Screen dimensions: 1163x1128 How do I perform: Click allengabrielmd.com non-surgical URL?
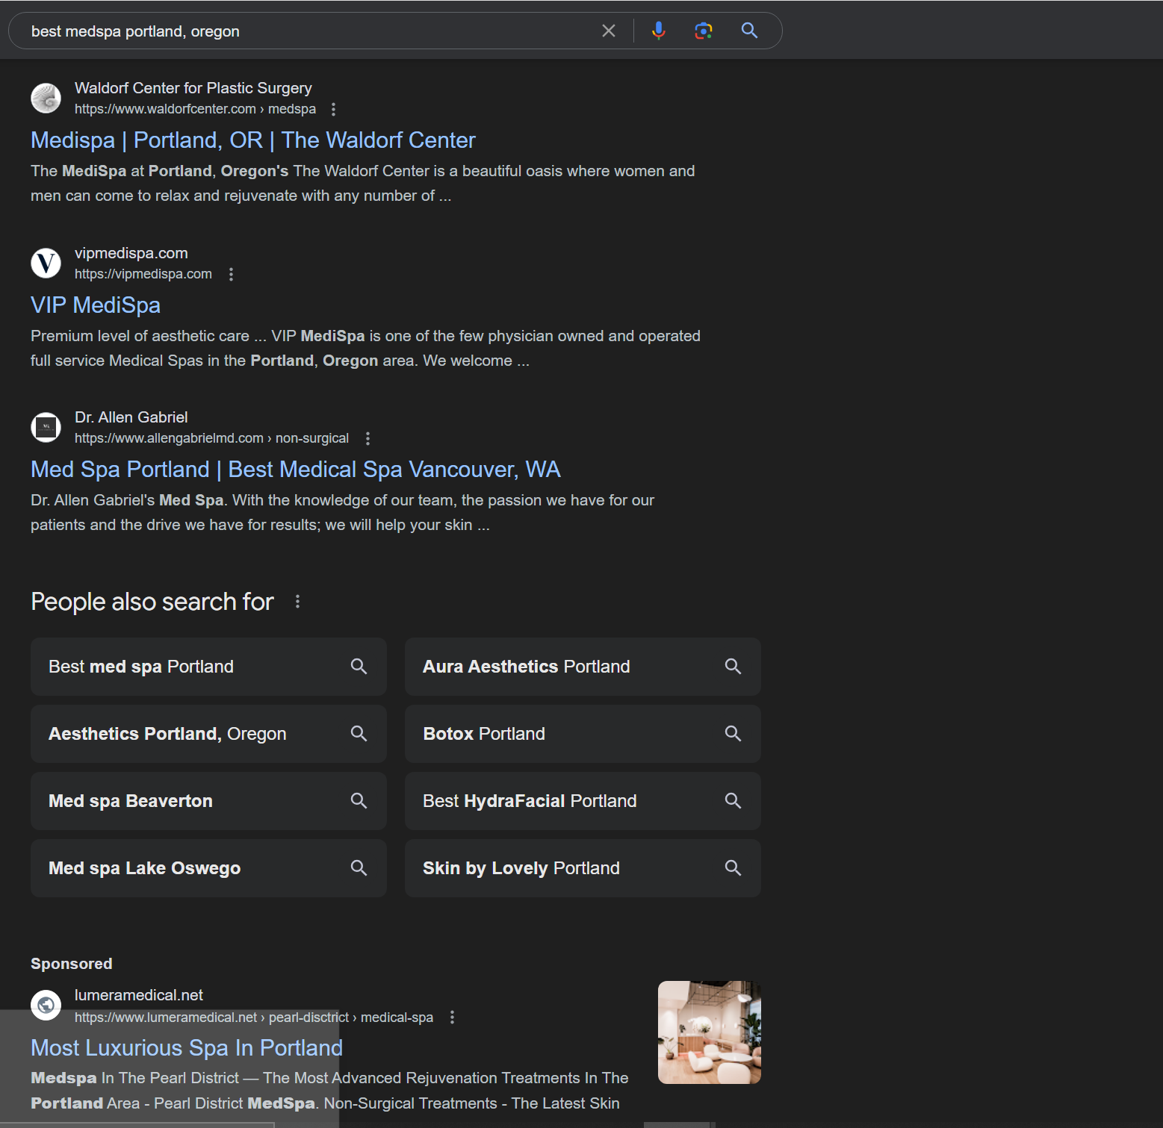click(211, 438)
